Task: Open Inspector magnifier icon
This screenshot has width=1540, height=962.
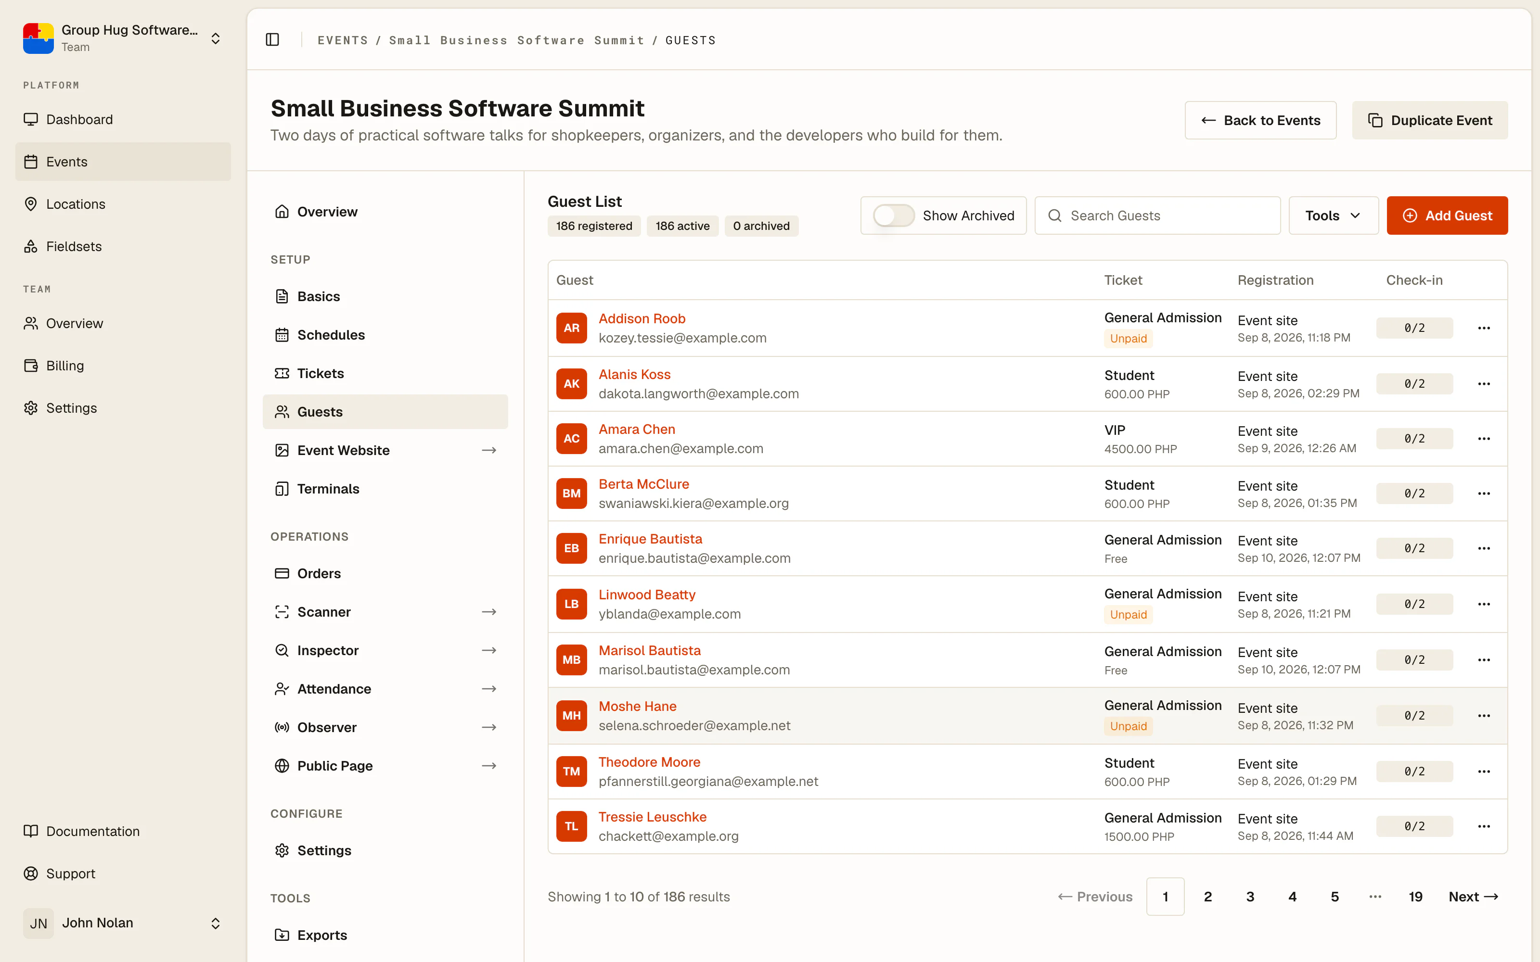Action: coord(282,650)
